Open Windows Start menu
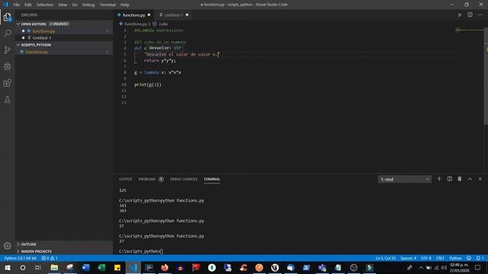The image size is (488, 274). 8,268
